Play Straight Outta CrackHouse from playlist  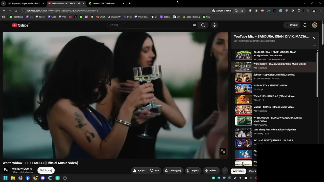click(274, 55)
